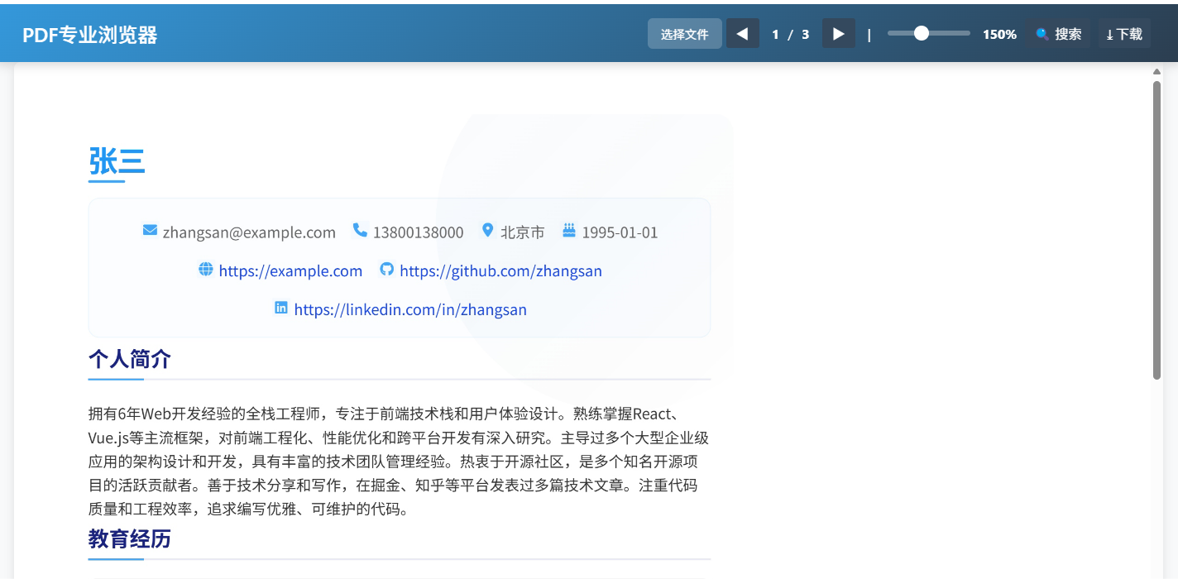1178x579 pixels.
Task: Click the email zhangsan@example.com text
Action: tap(249, 232)
